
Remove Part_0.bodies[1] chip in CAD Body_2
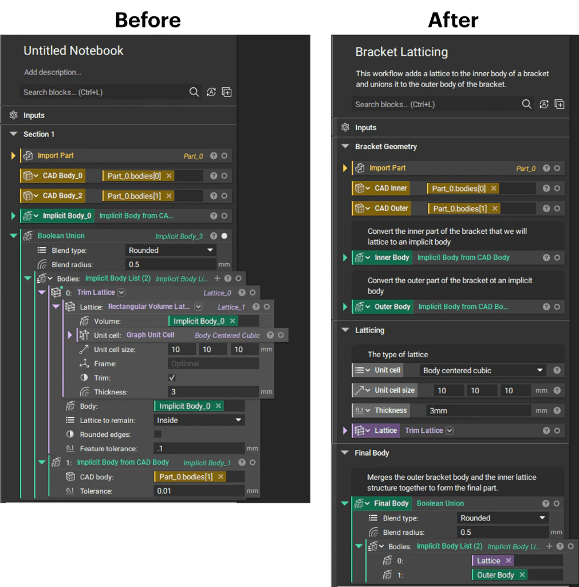click(169, 196)
